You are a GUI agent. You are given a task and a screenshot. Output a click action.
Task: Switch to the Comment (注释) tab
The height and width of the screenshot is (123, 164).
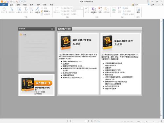[x=18, y=5]
